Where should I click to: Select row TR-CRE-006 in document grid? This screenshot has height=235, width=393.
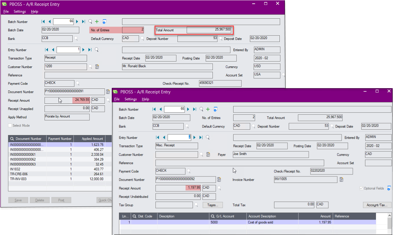(x=60, y=174)
